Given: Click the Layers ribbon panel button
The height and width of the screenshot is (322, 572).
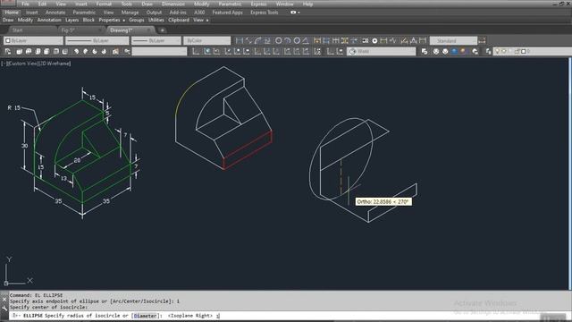Looking at the screenshot, I should [x=71, y=20].
